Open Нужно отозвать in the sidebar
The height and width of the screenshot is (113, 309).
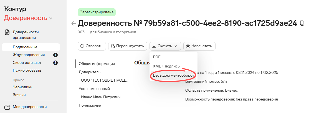pos(27,71)
